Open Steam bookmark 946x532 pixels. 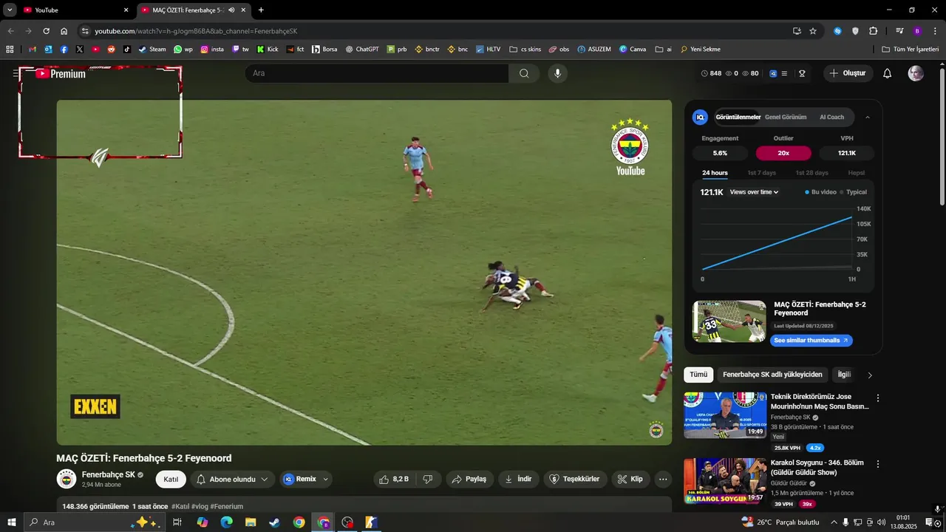coord(152,50)
